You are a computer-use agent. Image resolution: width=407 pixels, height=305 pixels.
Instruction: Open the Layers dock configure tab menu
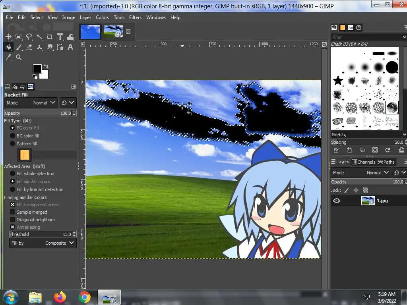tap(405, 162)
